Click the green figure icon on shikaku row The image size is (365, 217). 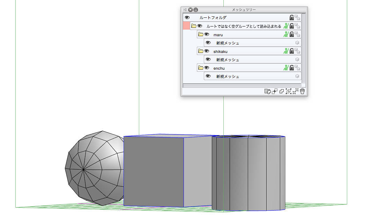[286, 51]
